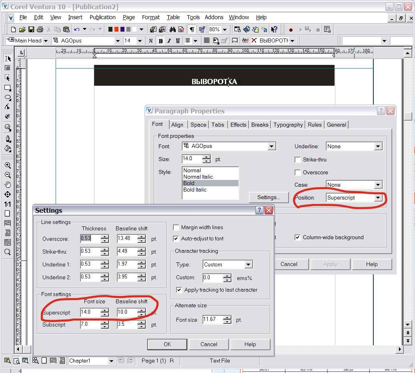Image resolution: width=415 pixels, height=373 pixels.
Task: Uncheck Apply tracking to last character
Action: point(179,290)
